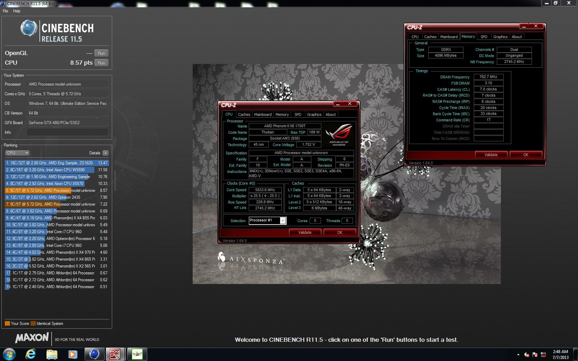
Task: Launch Internet Explorer from taskbar
Action: [x=31, y=354]
